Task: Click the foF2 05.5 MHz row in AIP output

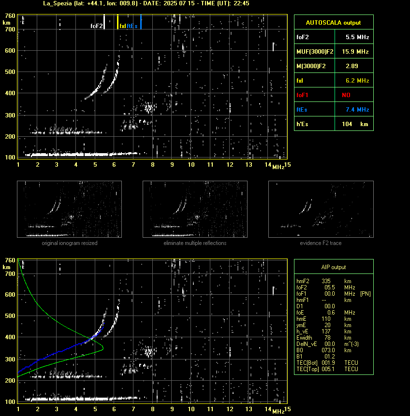Action: tap(325, 287)
